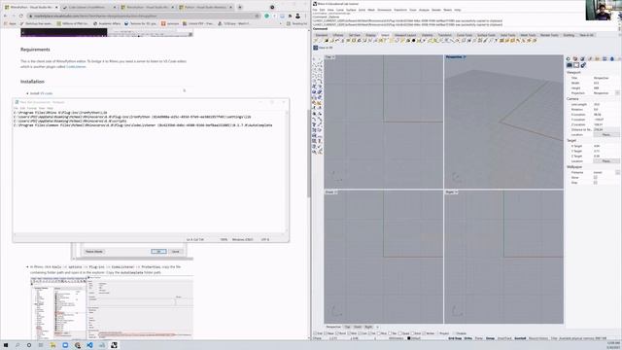
Task: Check the wallpaper Show checkbox
Action: [596, 177]
